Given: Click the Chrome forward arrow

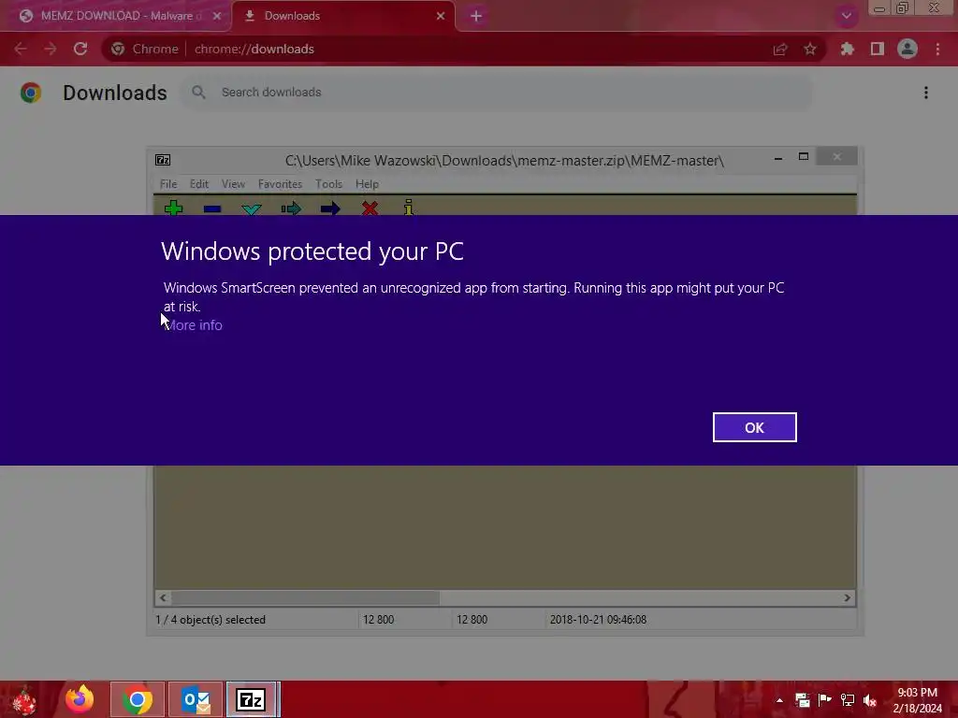Looking at the screenshot, I should point(51,49).
